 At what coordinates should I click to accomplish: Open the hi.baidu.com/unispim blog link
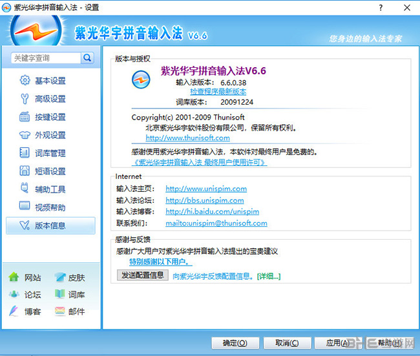pos(212,212)
